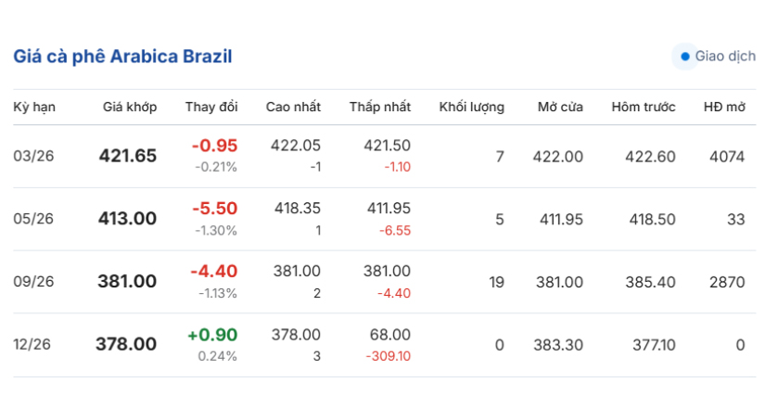This screenshot has width=765, height=408.
Task: Select the 05/26 contract term
Action: click(x=34, y=219)
